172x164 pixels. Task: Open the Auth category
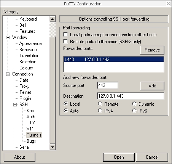31,117
